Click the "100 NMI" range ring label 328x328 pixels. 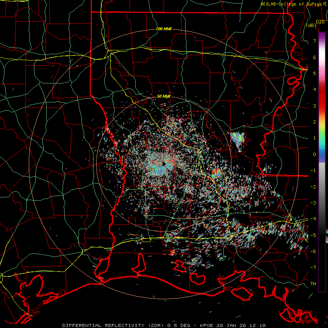pyautogui.click(x=164, y=29)
